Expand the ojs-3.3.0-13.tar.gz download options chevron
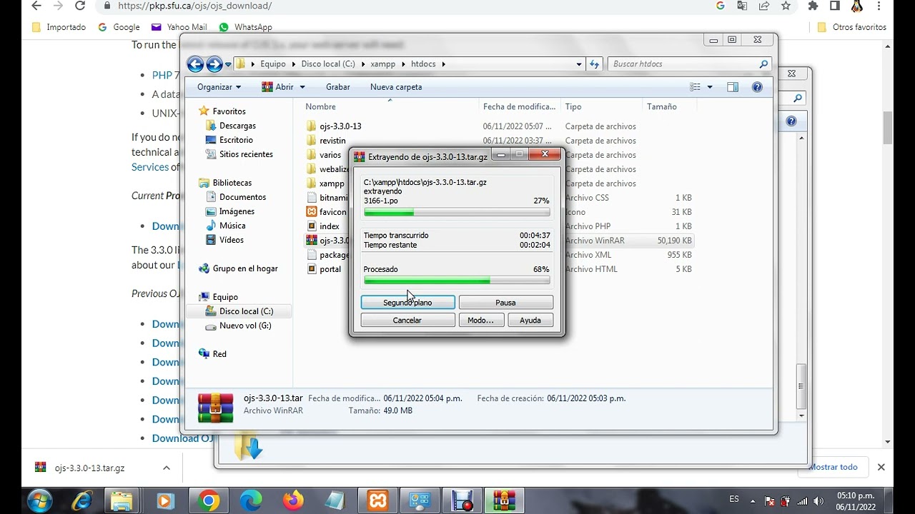The width and height of the screenshot is (915, 514). click(167, 468)
